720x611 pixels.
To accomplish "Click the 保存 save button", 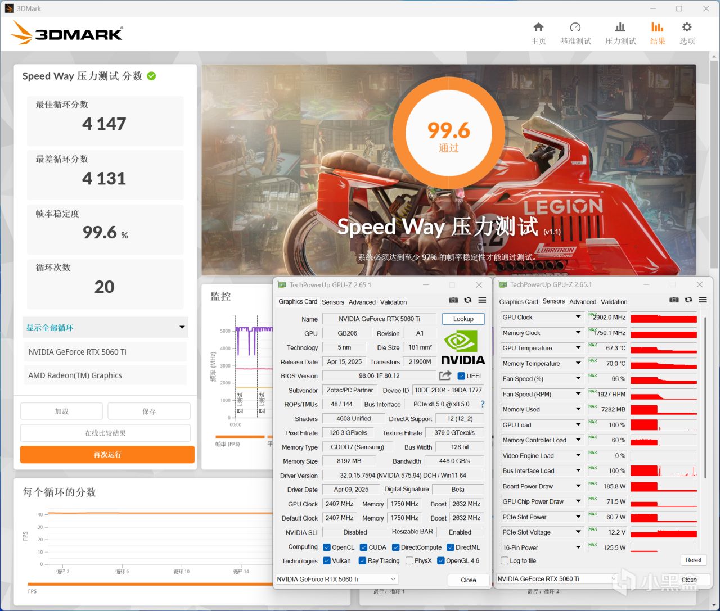I will (x=149, y=411).
